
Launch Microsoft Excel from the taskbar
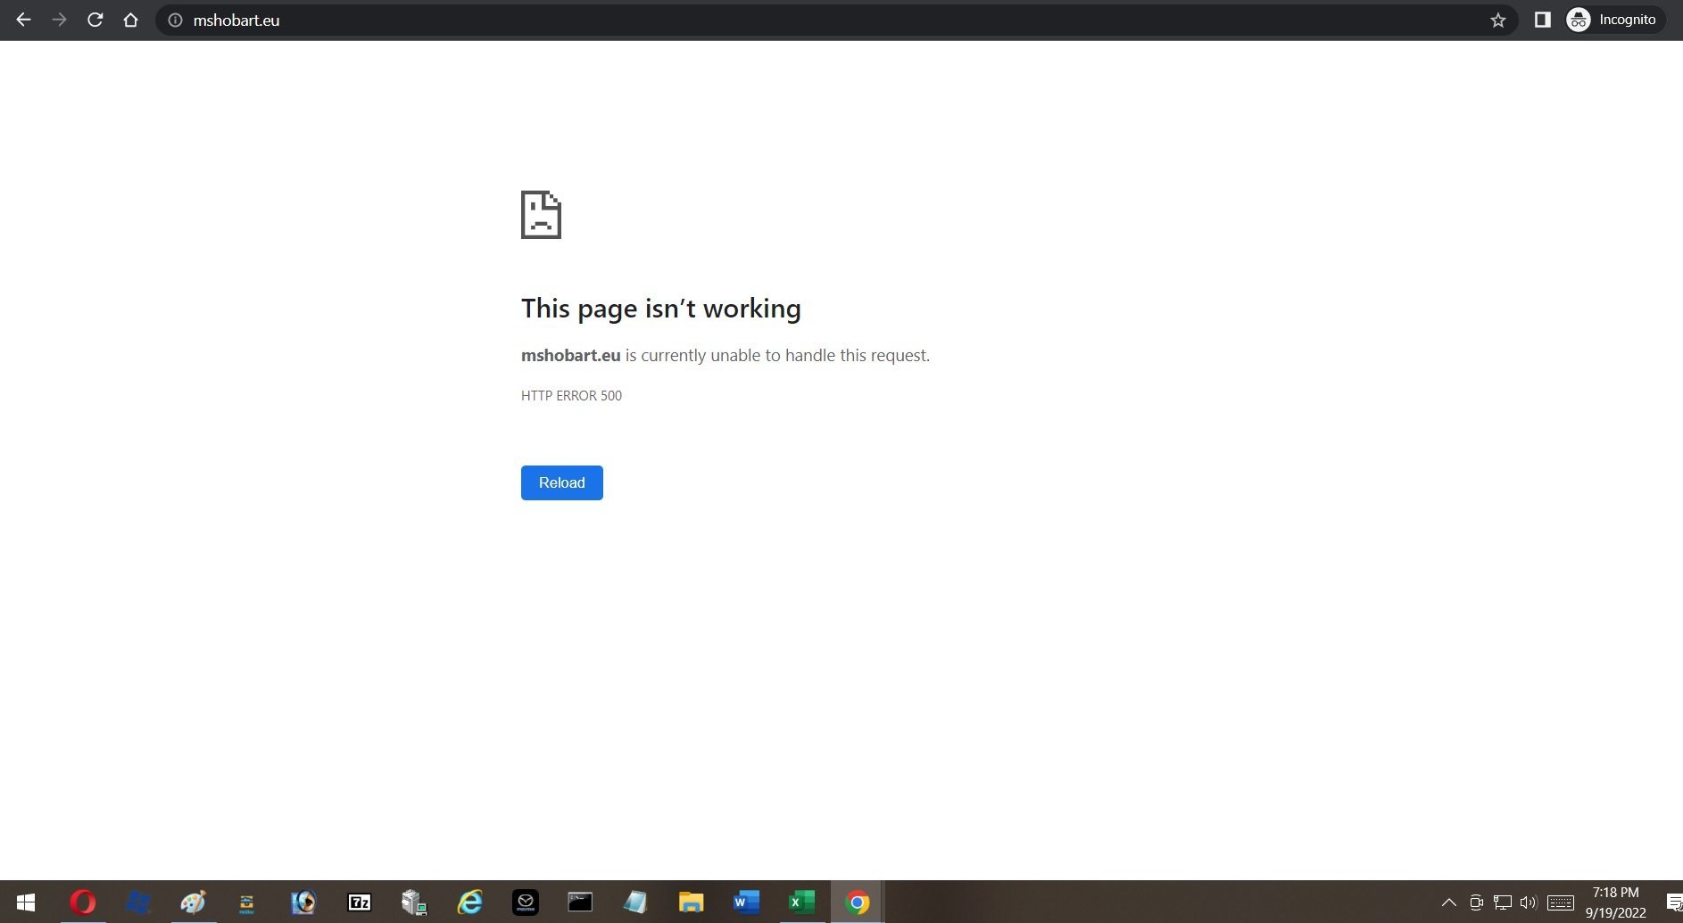click(x=801, y=902)
